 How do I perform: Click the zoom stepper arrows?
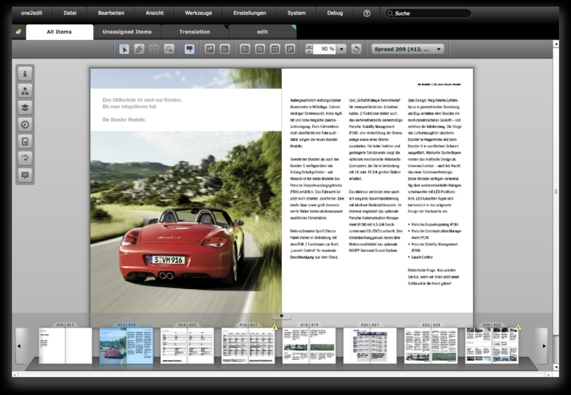pyautogui.click(x=309, y=49)
